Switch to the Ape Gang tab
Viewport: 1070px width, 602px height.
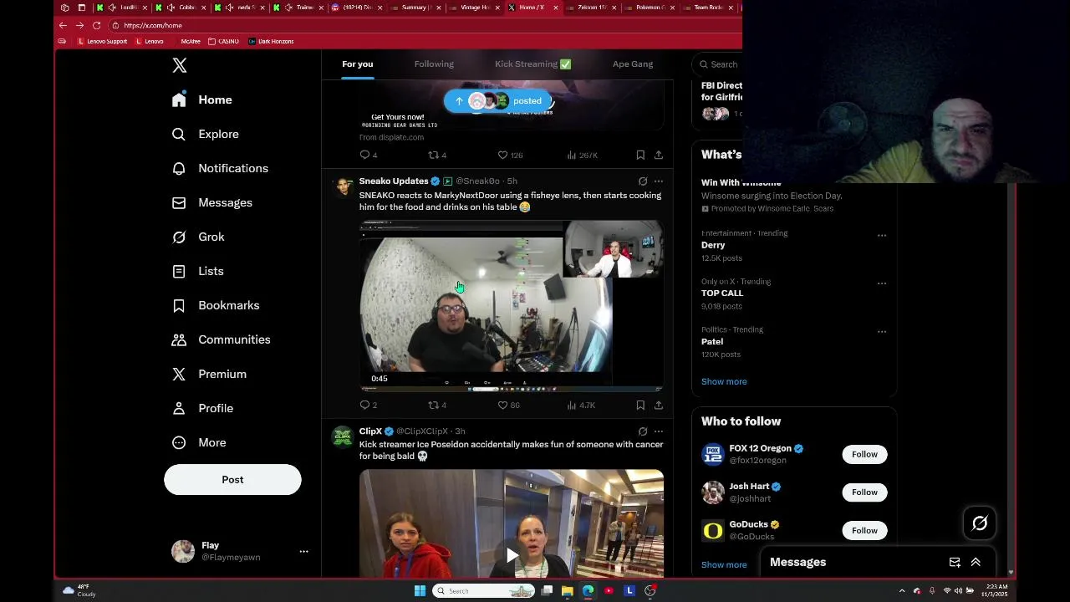(633, 64)
